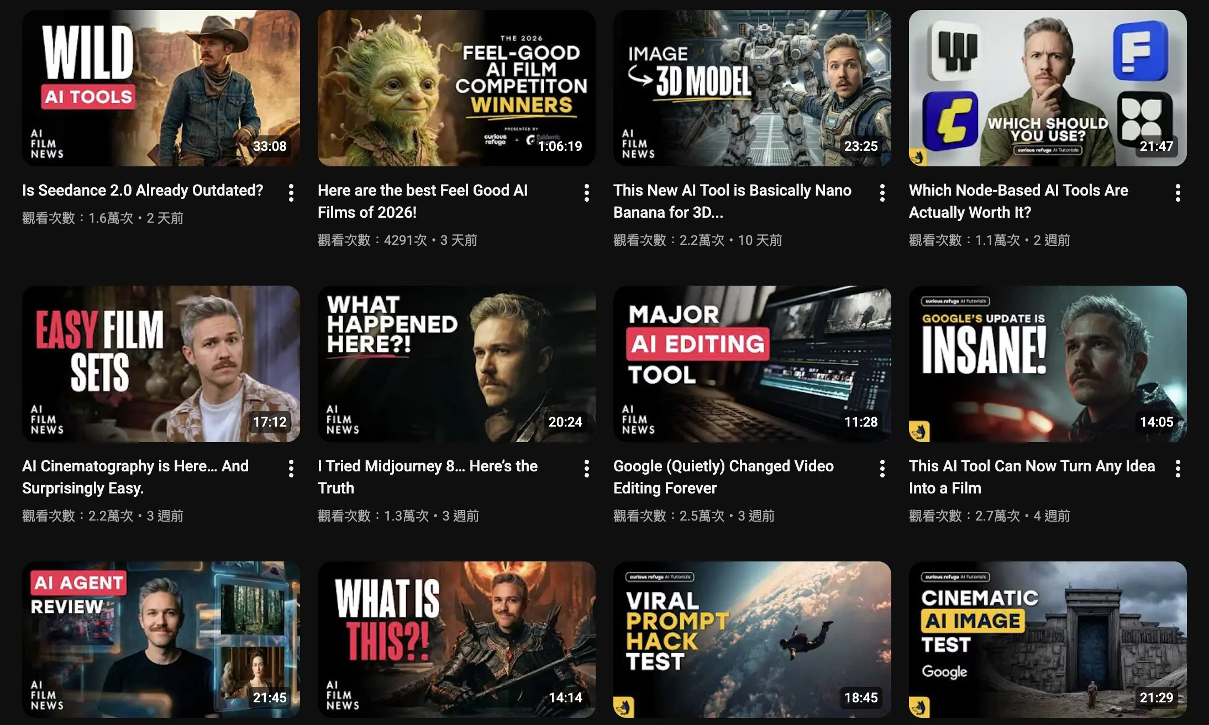Open the CINEMATIC AI IMAGE TEST thumbnail
Viewport: 1209px width, 725px height.
click(1048, 639)
